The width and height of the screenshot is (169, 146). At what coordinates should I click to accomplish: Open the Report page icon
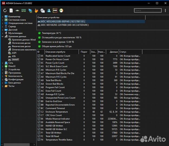11,11
